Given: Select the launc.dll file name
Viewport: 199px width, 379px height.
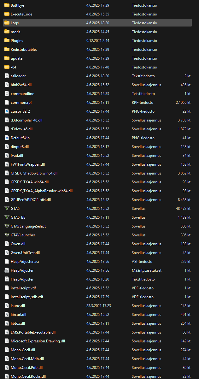Looking at the screenshot, I should point(18,306).
